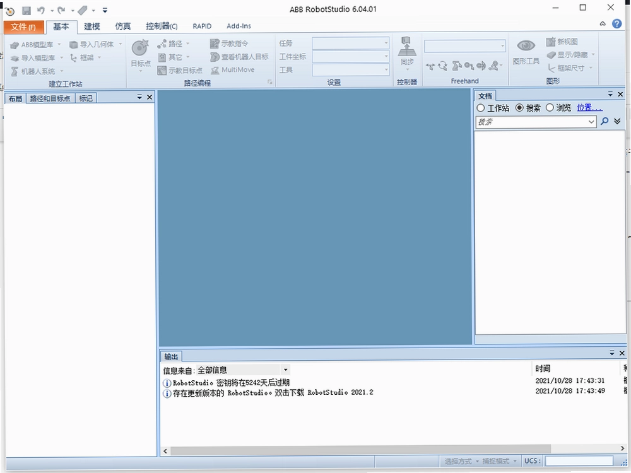Click the 显示/隐藏 show/hide icon
631x473 pixels.
(x=551, y=55)
